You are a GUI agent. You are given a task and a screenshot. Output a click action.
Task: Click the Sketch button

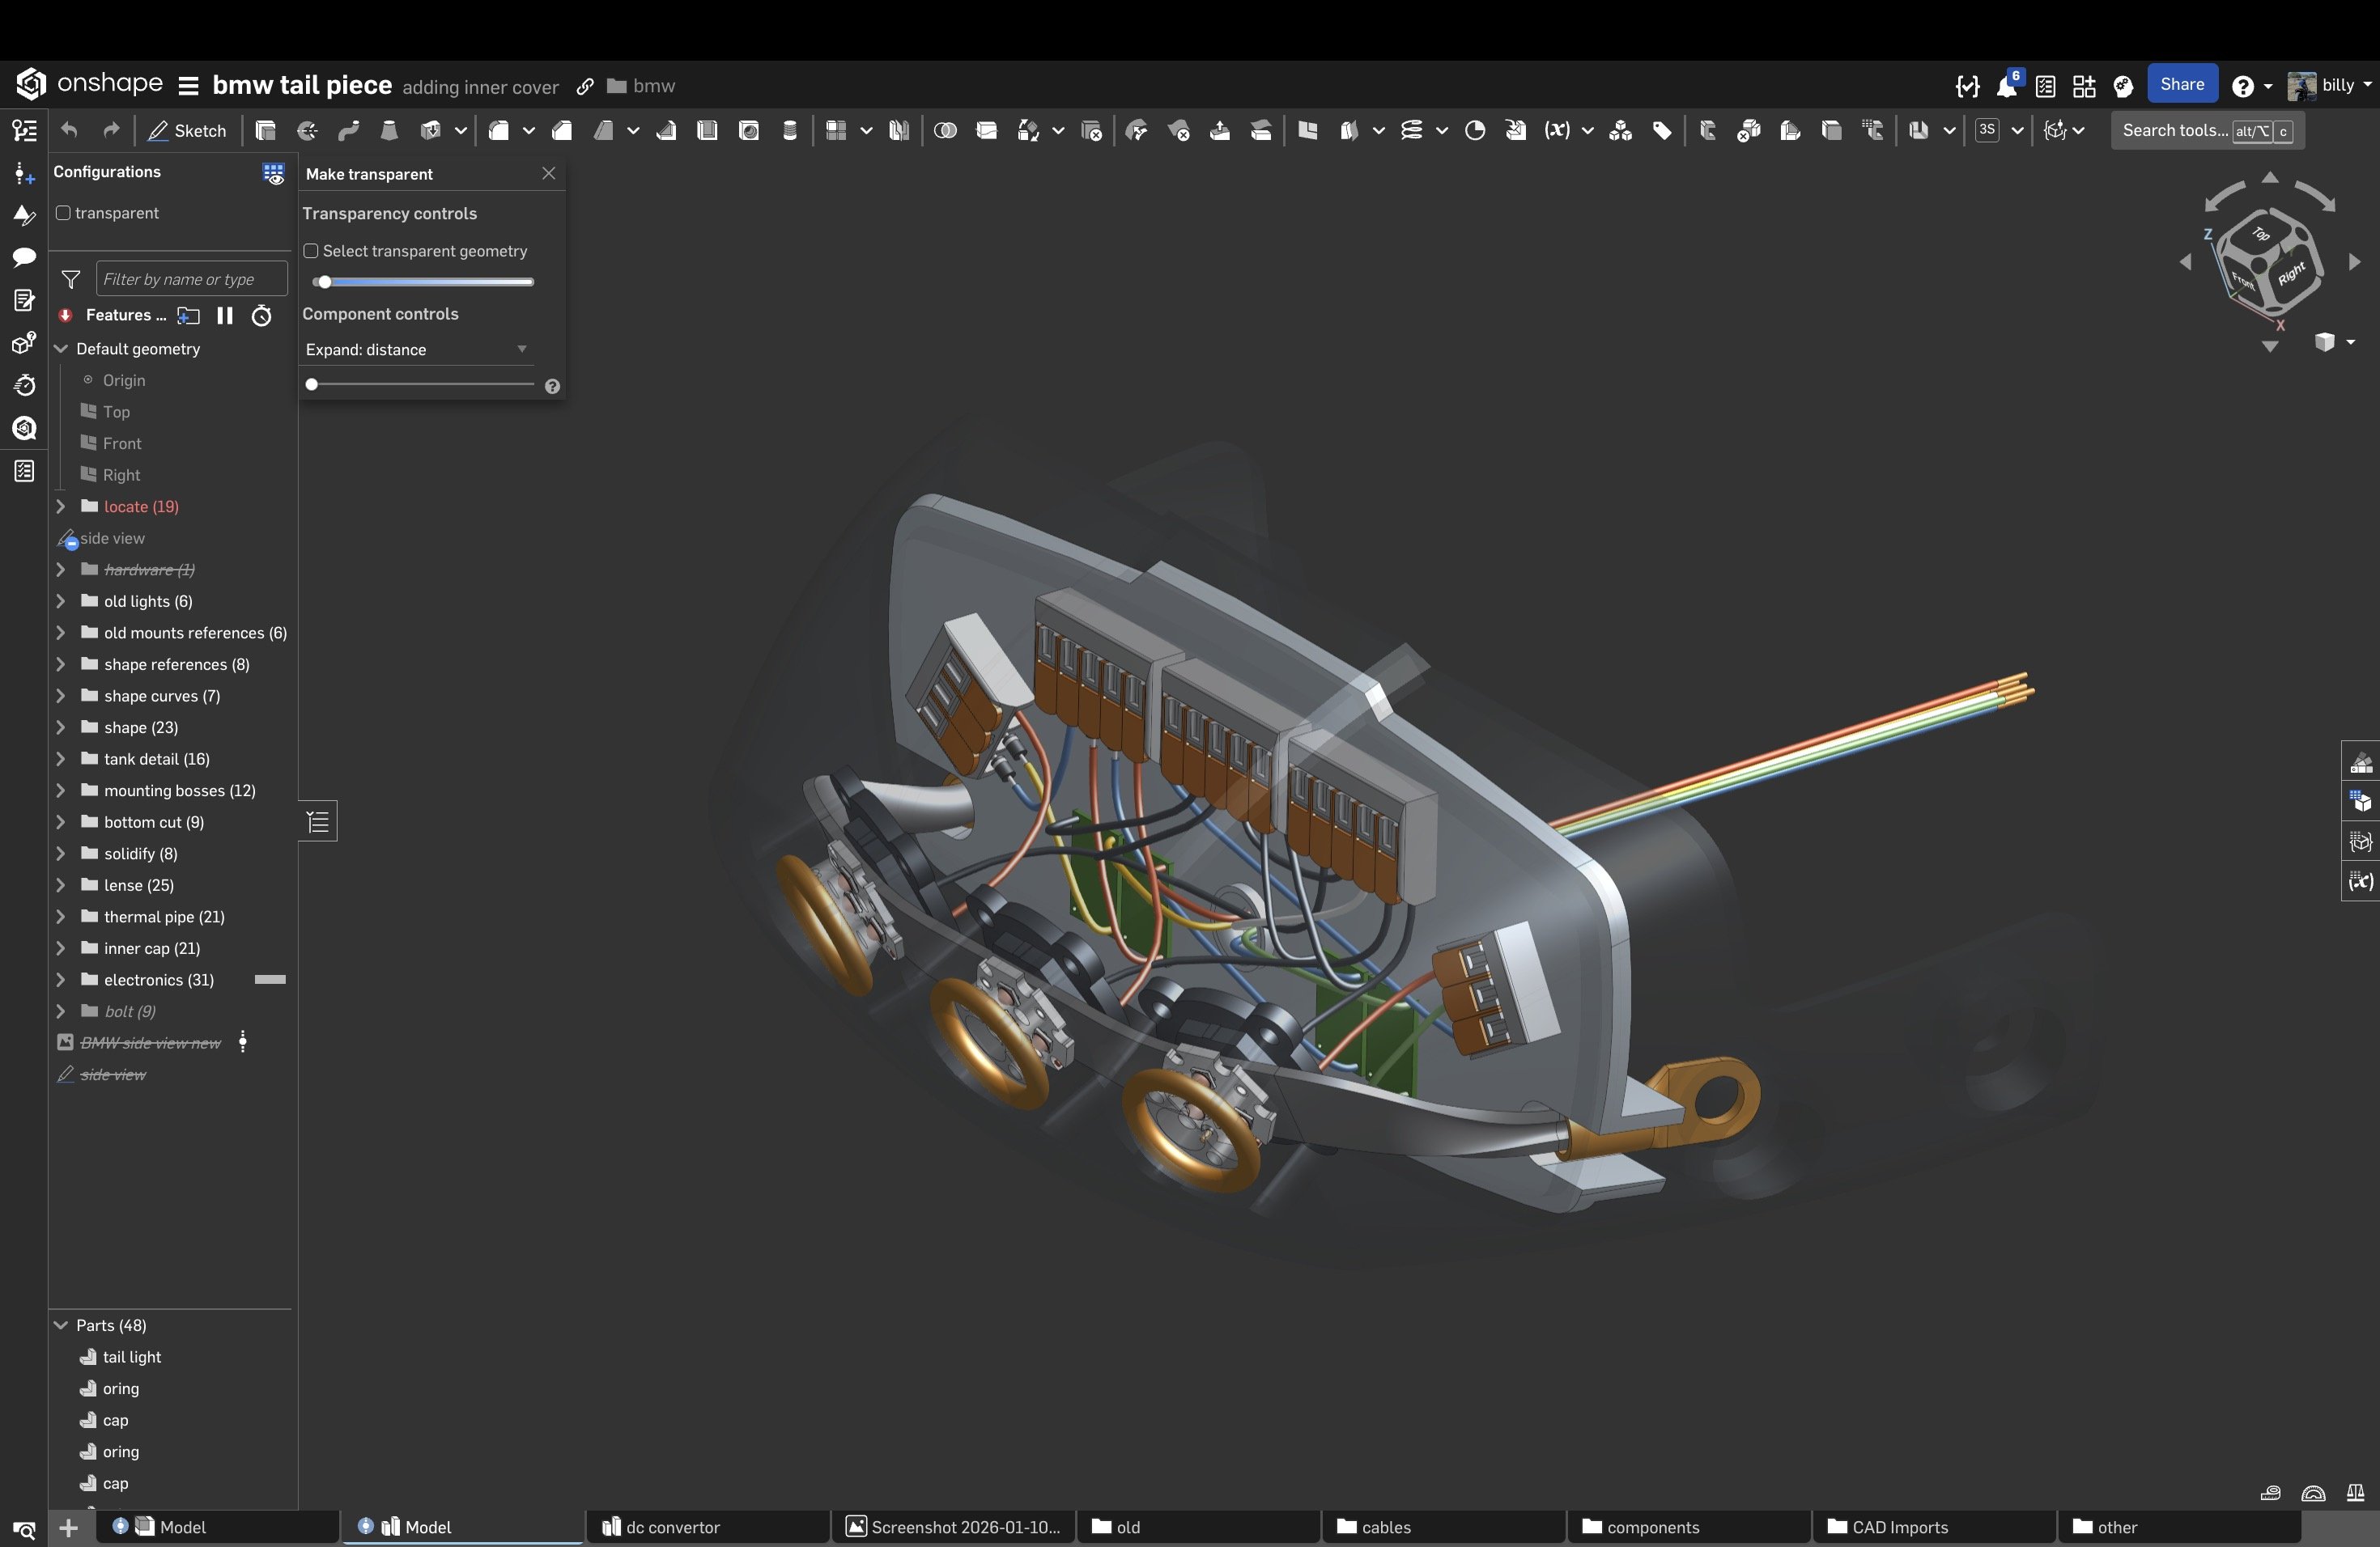click(x=187, y=131)
